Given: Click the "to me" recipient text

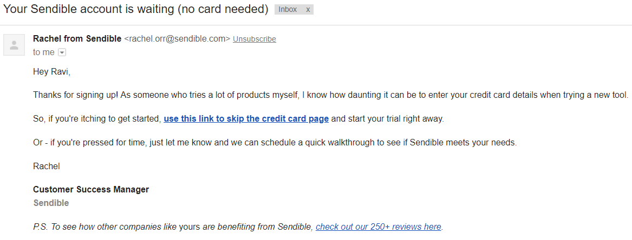Looking at the screenshot, I should coord(43,52).
